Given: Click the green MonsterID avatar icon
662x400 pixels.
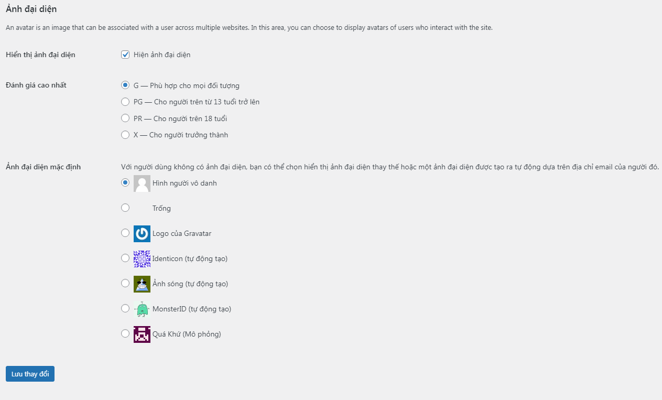Looking at the screenshot, I should pyautogui.click(x=142, y=309).
